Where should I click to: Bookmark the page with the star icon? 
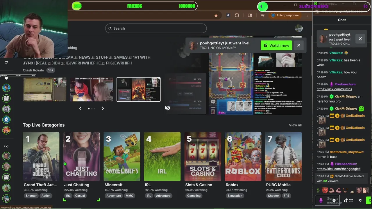click(x=216, y=15)
